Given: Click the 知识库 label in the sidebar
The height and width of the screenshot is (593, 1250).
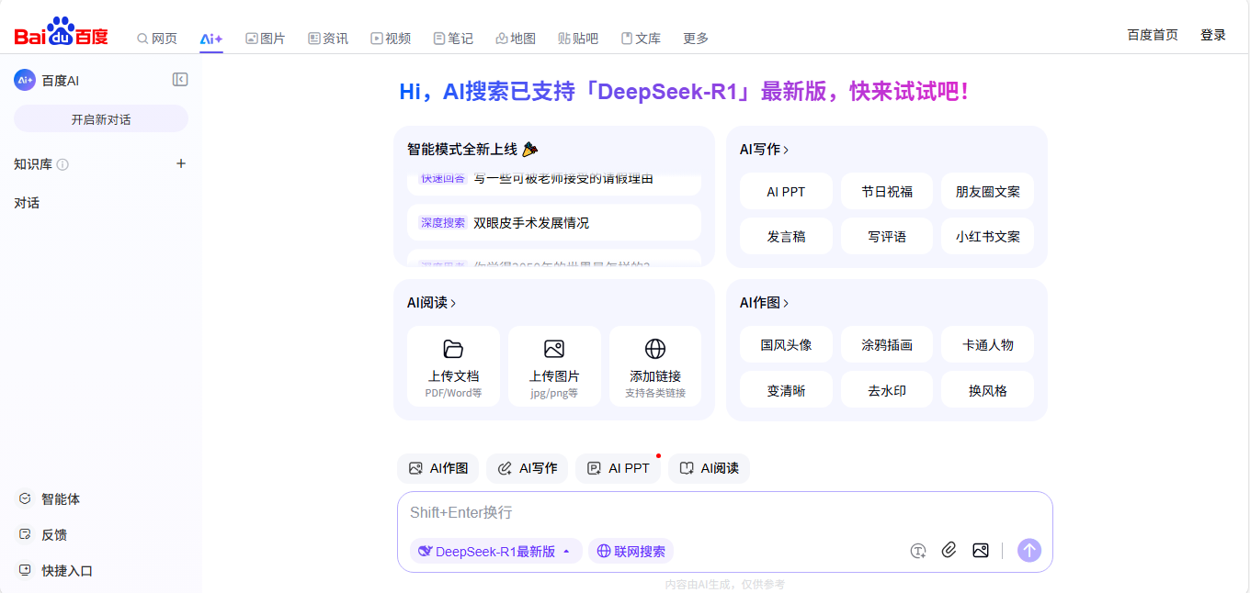Looking at the screenshot, I should click(x=34, y=164).
